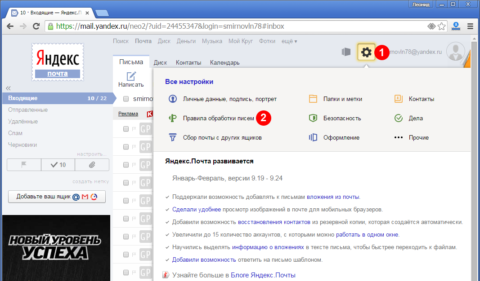Open Блоге Яндекс.Почты link
Screen dimensions: 480x281
click(263, 275)
